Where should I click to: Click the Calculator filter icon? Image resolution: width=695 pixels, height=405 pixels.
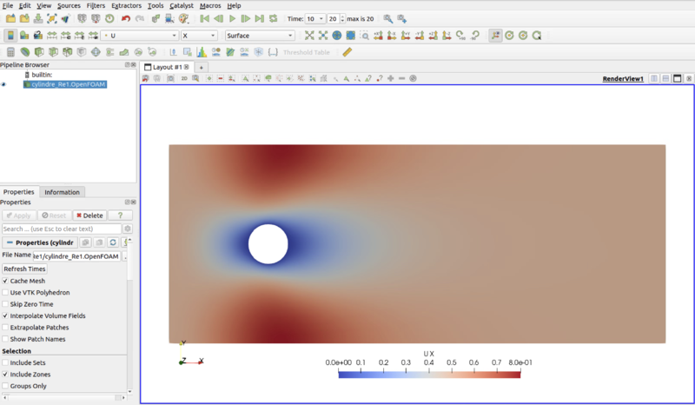10,52
